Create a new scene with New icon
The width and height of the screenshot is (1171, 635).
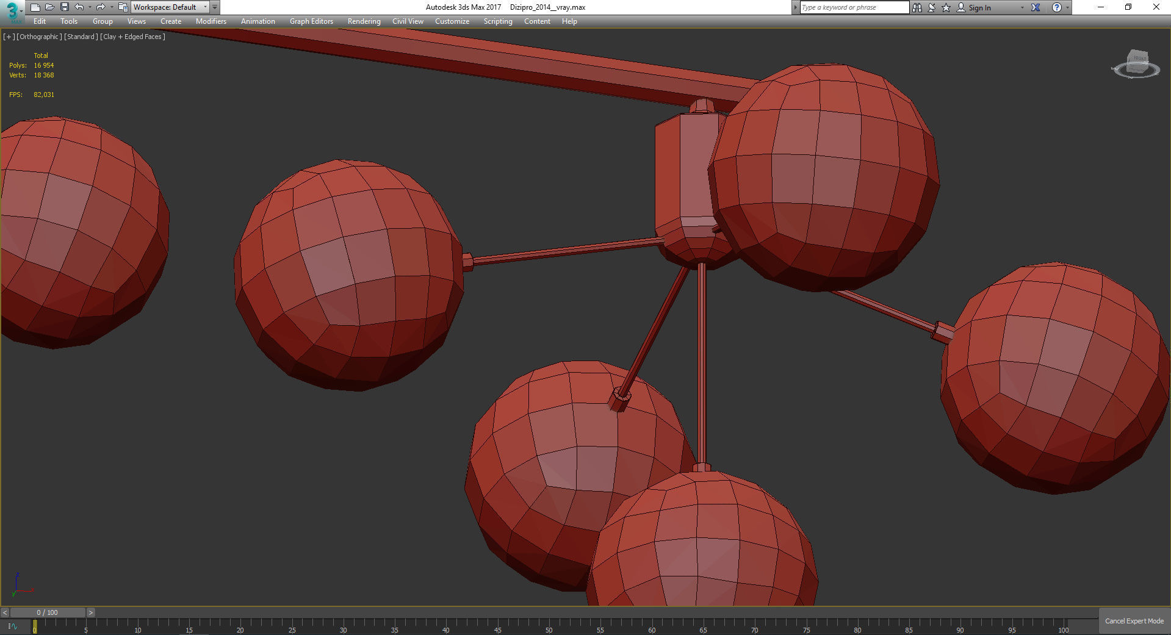(x=35, y=7)
